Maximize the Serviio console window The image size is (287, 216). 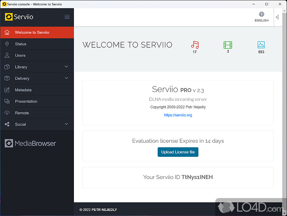coord(267,4)
